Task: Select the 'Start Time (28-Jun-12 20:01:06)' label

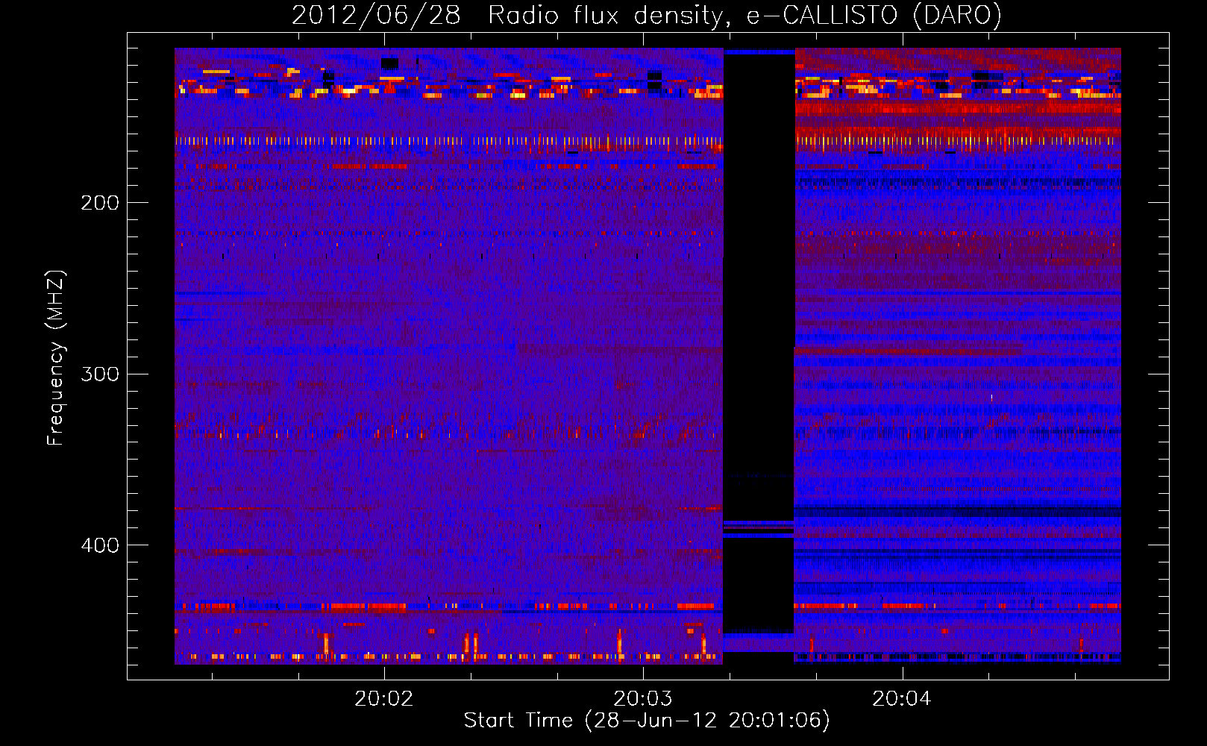Action: tap(647, 721)
